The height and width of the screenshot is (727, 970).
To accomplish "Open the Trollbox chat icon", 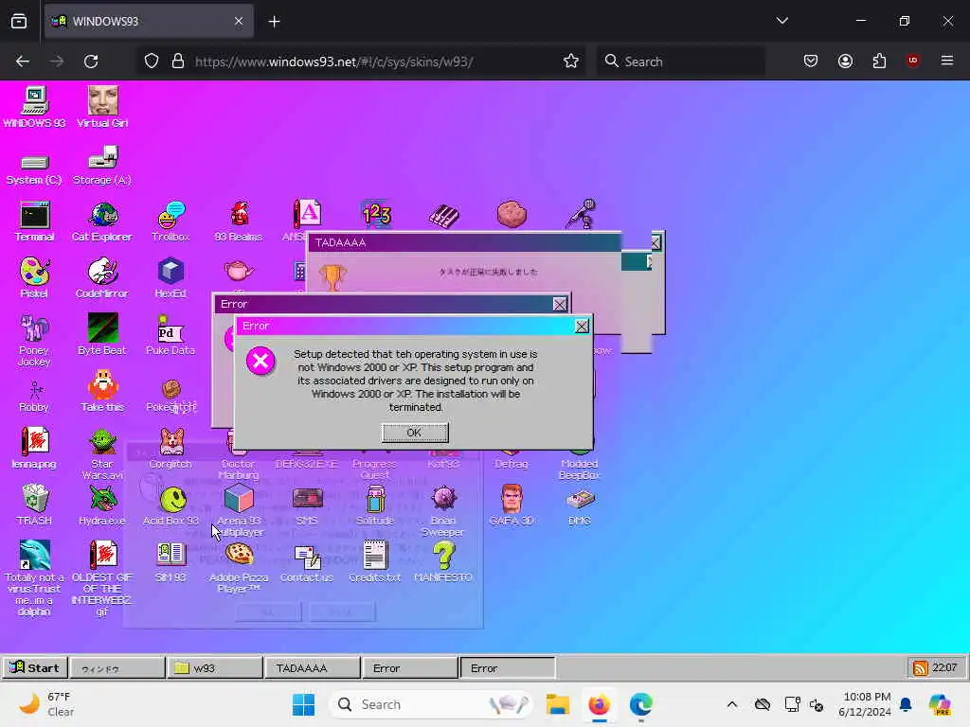I will pyautogui.click(x=171, y=222).
